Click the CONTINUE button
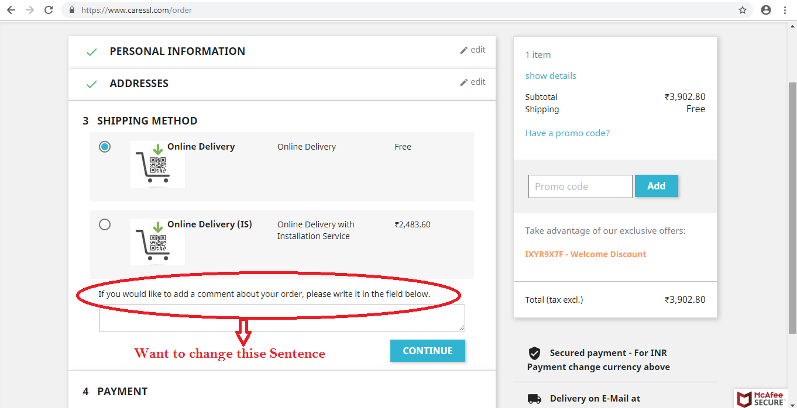The height and width of the screenshot is (408, 797). [x=428, y=351]
